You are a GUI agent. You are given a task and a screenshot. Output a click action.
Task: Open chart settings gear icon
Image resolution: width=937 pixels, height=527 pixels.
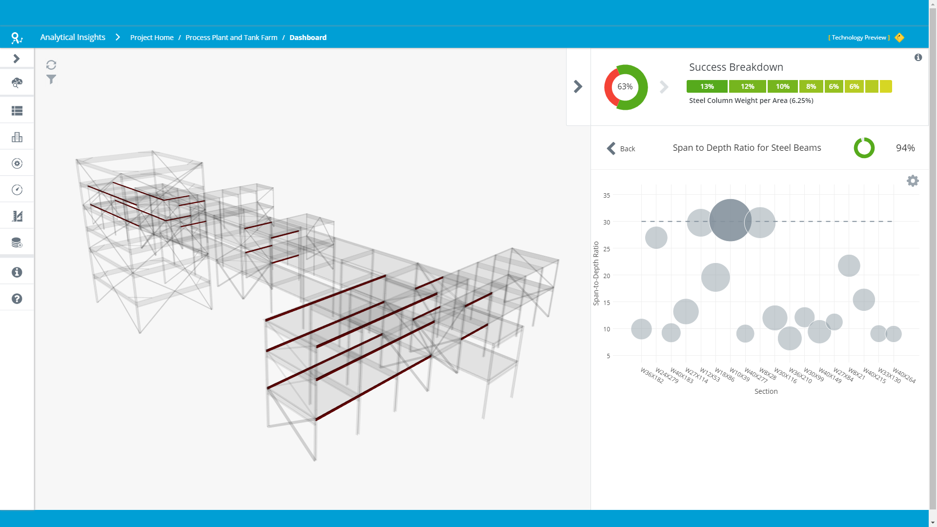(913, 181)
